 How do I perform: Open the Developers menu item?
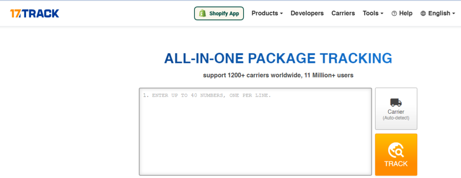pyautogui.click(x=307, y=13)
